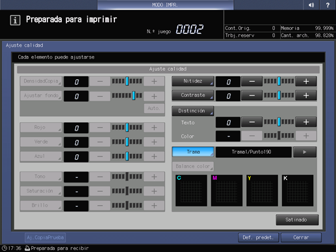Increase Contraste with plus button
336x252 pixels.
pos(306,95)
